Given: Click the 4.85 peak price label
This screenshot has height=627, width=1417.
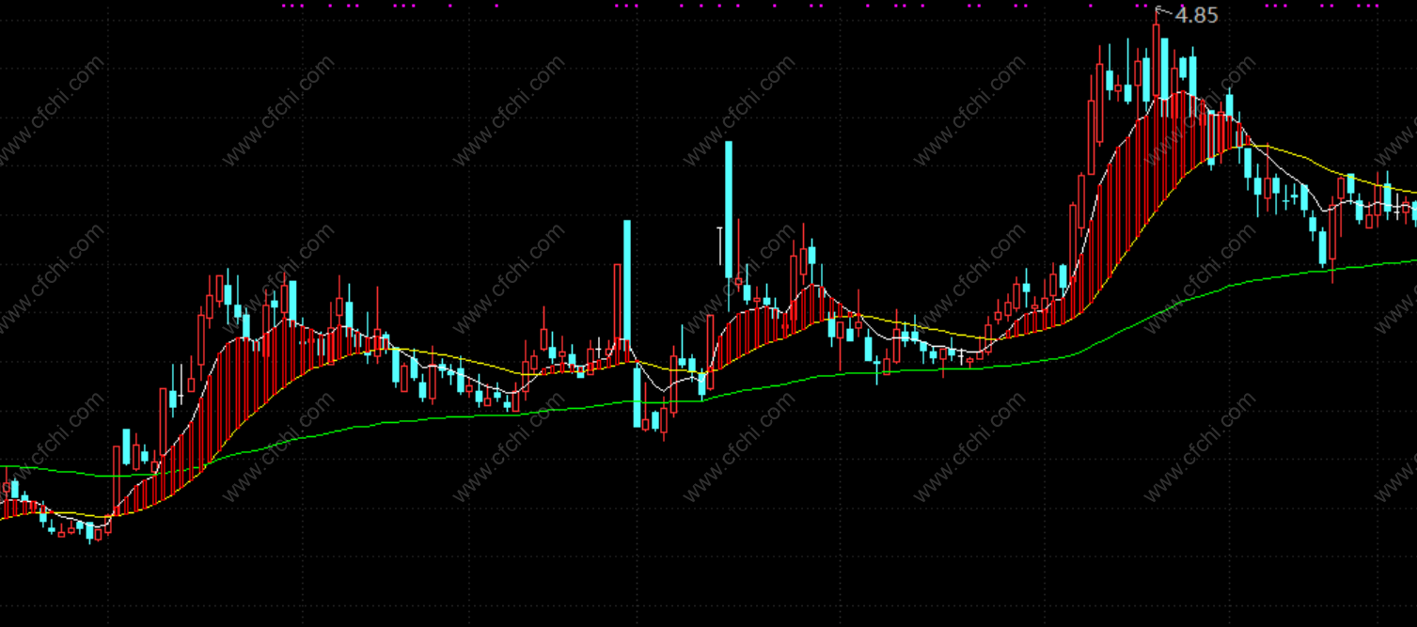Looking at the screenshot, I should click(x=1197, y=14).
